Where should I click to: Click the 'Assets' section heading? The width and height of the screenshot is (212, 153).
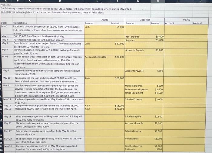[x=105, y=20]
